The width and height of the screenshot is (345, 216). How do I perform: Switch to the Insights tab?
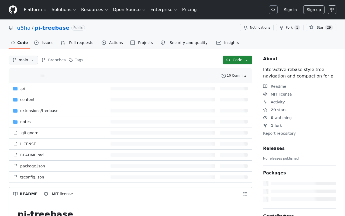click(227, 43)
